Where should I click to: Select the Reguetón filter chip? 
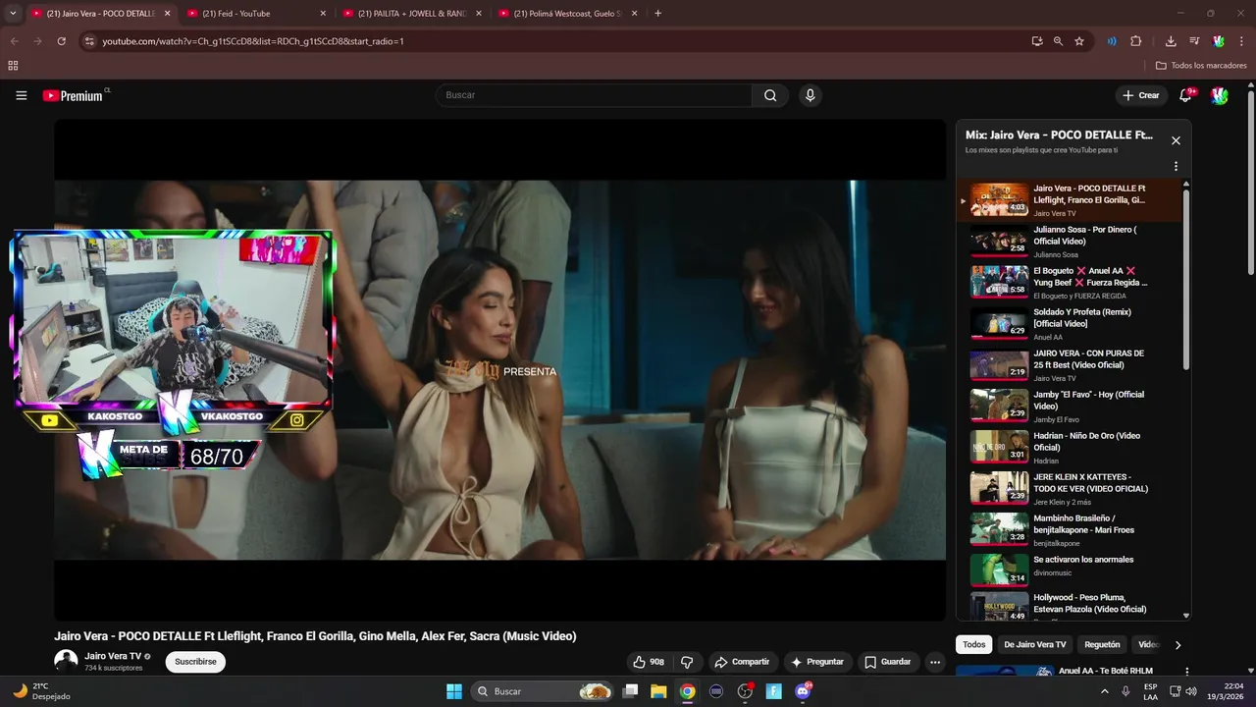pyautogui.click(x=1102, y=645)
